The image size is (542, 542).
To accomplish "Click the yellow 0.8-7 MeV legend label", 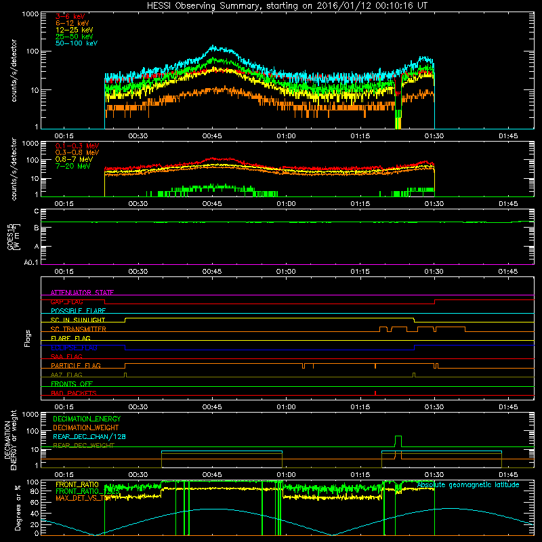I will coord(74,159).
